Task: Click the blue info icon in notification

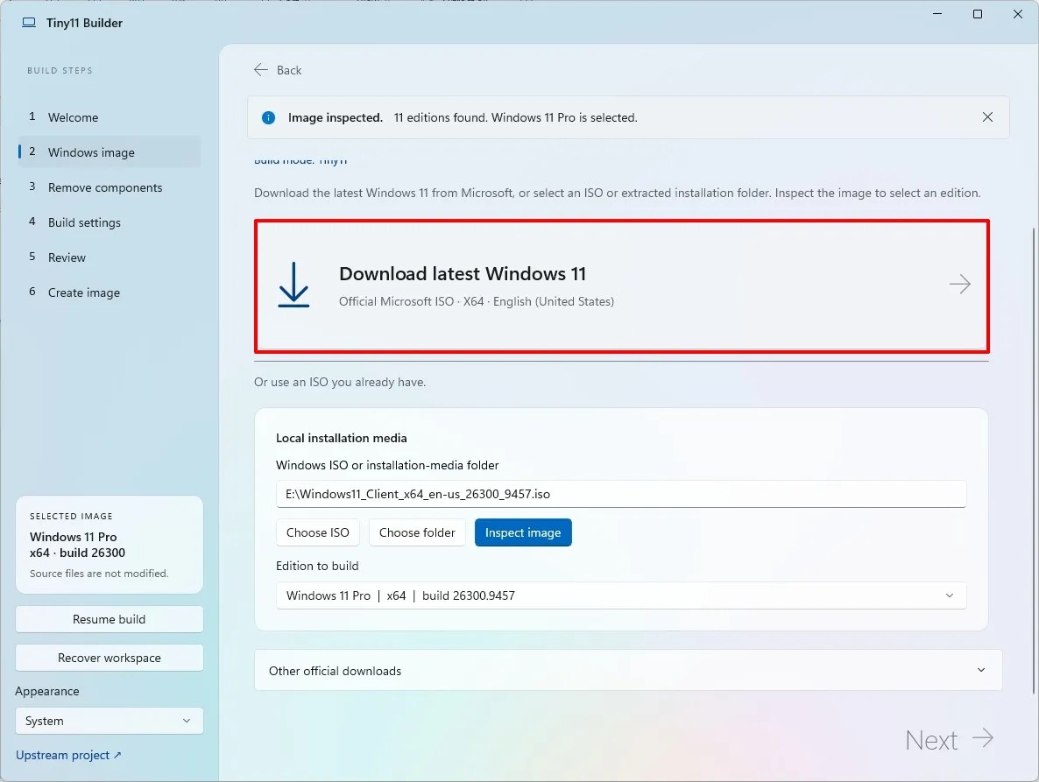Action: click(268, 118)
